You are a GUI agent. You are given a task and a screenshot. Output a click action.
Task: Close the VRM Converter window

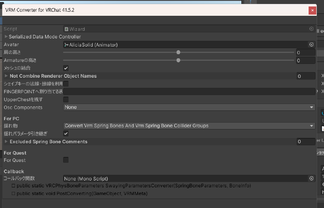pos(312,11)
